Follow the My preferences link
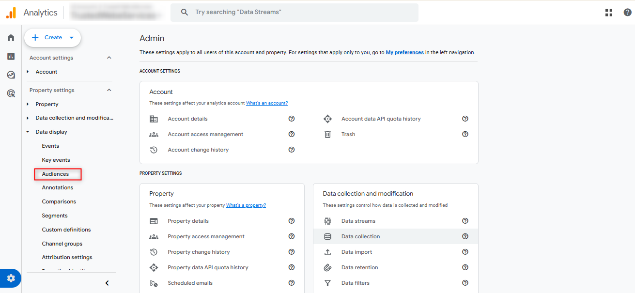The height and width of the screenshot is (293, 635). [404, 52]
